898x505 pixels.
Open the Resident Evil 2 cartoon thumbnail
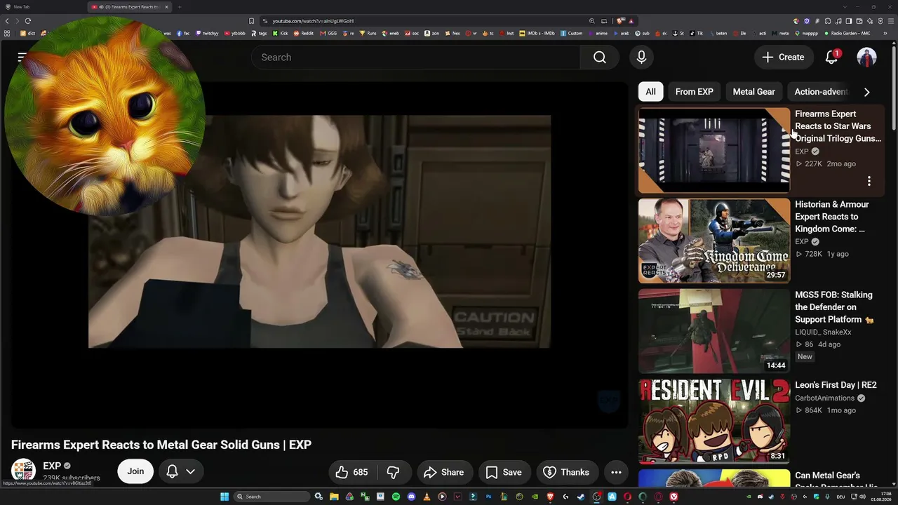tap(714, 422)
